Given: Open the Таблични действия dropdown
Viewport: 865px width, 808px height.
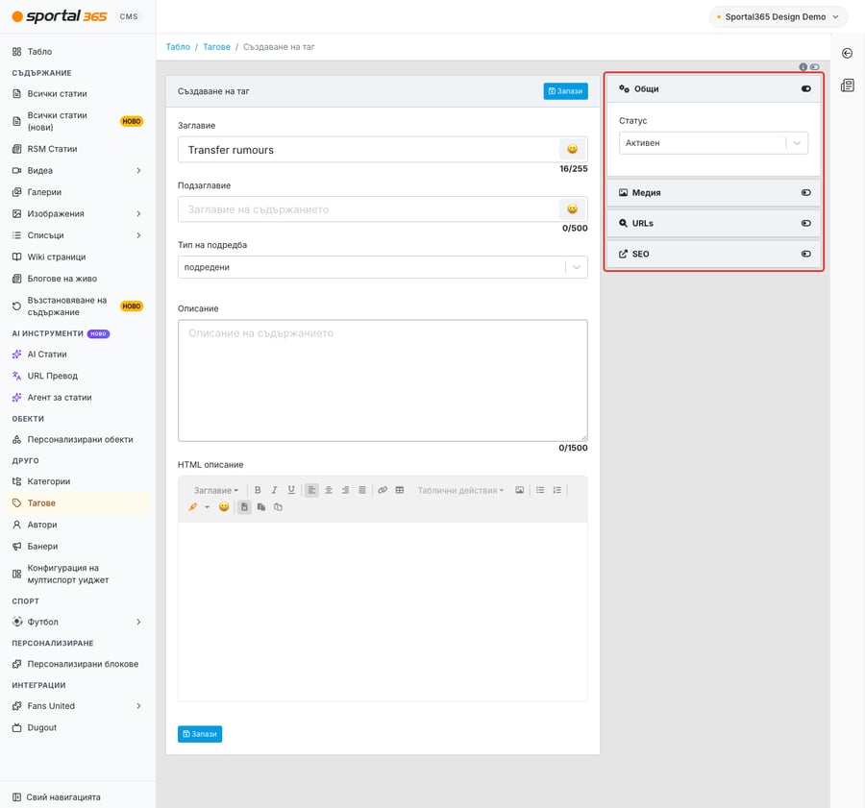Looking at the screenshot, I should point(460,490).
